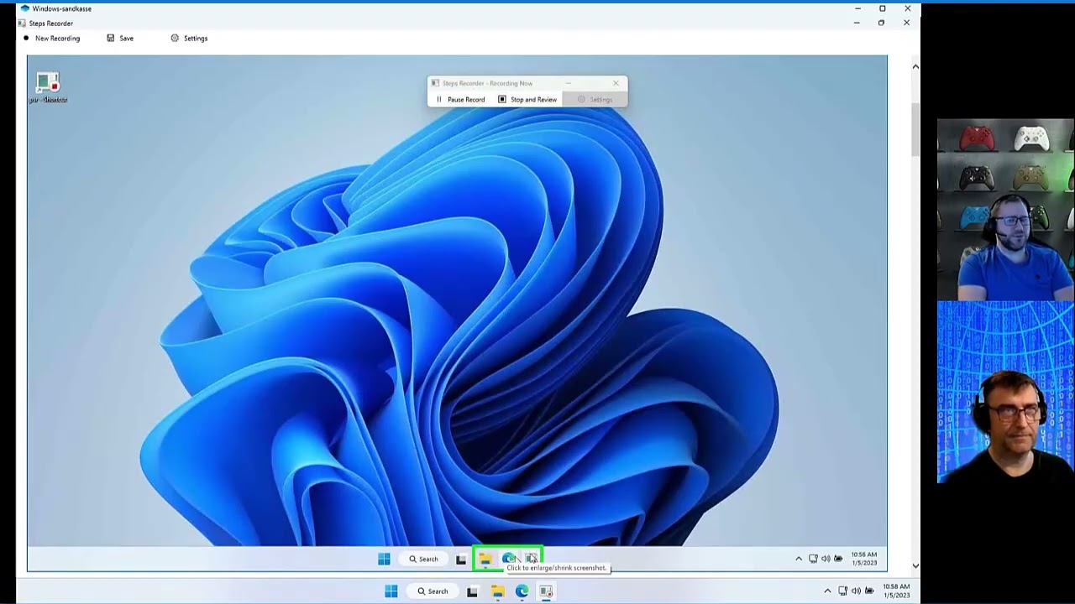Screen dimensions: 1075x604
Task: Open File Explorer from bottom taskbar
Action: (x=497, y=591)
